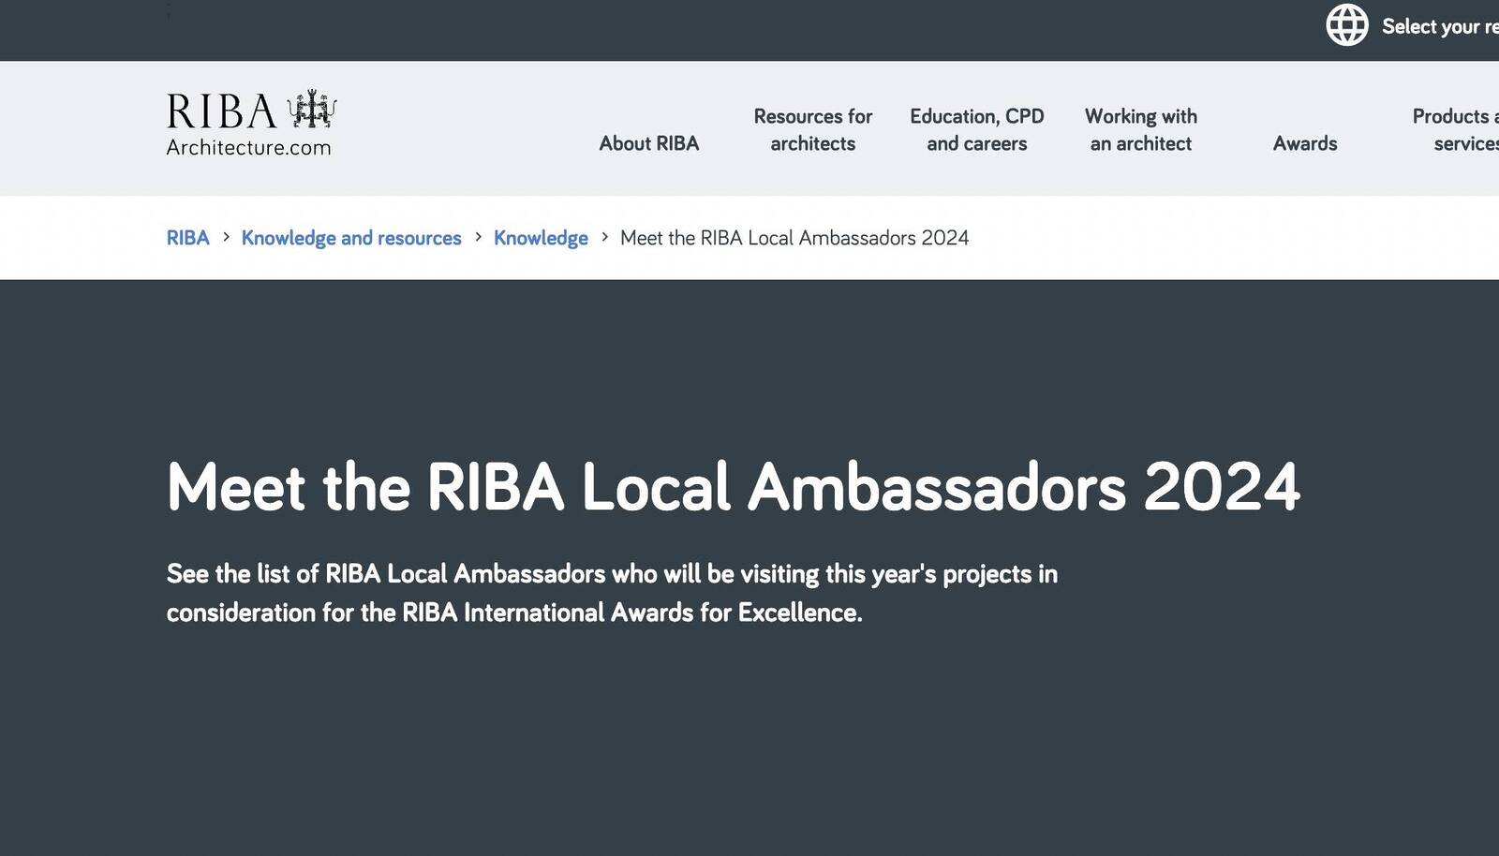Open the Select your region option
This screenshot has width=1499, height=856.
pos(1438,26)
